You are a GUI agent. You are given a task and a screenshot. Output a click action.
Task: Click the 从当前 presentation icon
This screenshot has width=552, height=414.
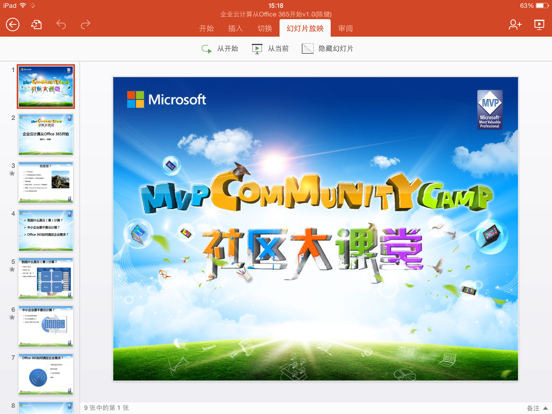coord(257,49)
